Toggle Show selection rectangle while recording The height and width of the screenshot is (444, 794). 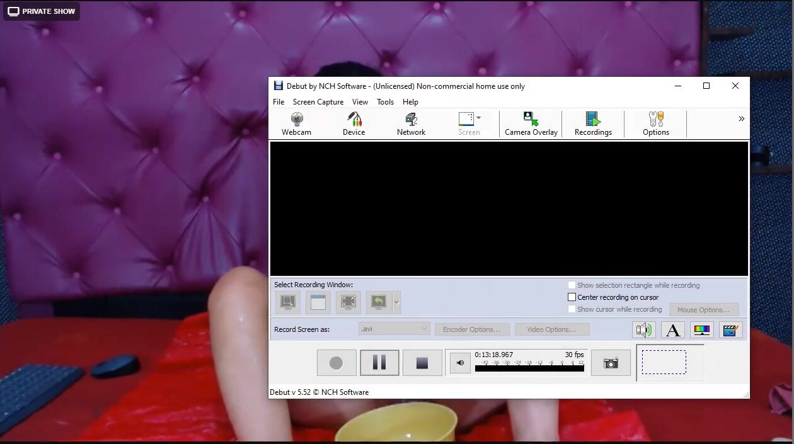572,285
